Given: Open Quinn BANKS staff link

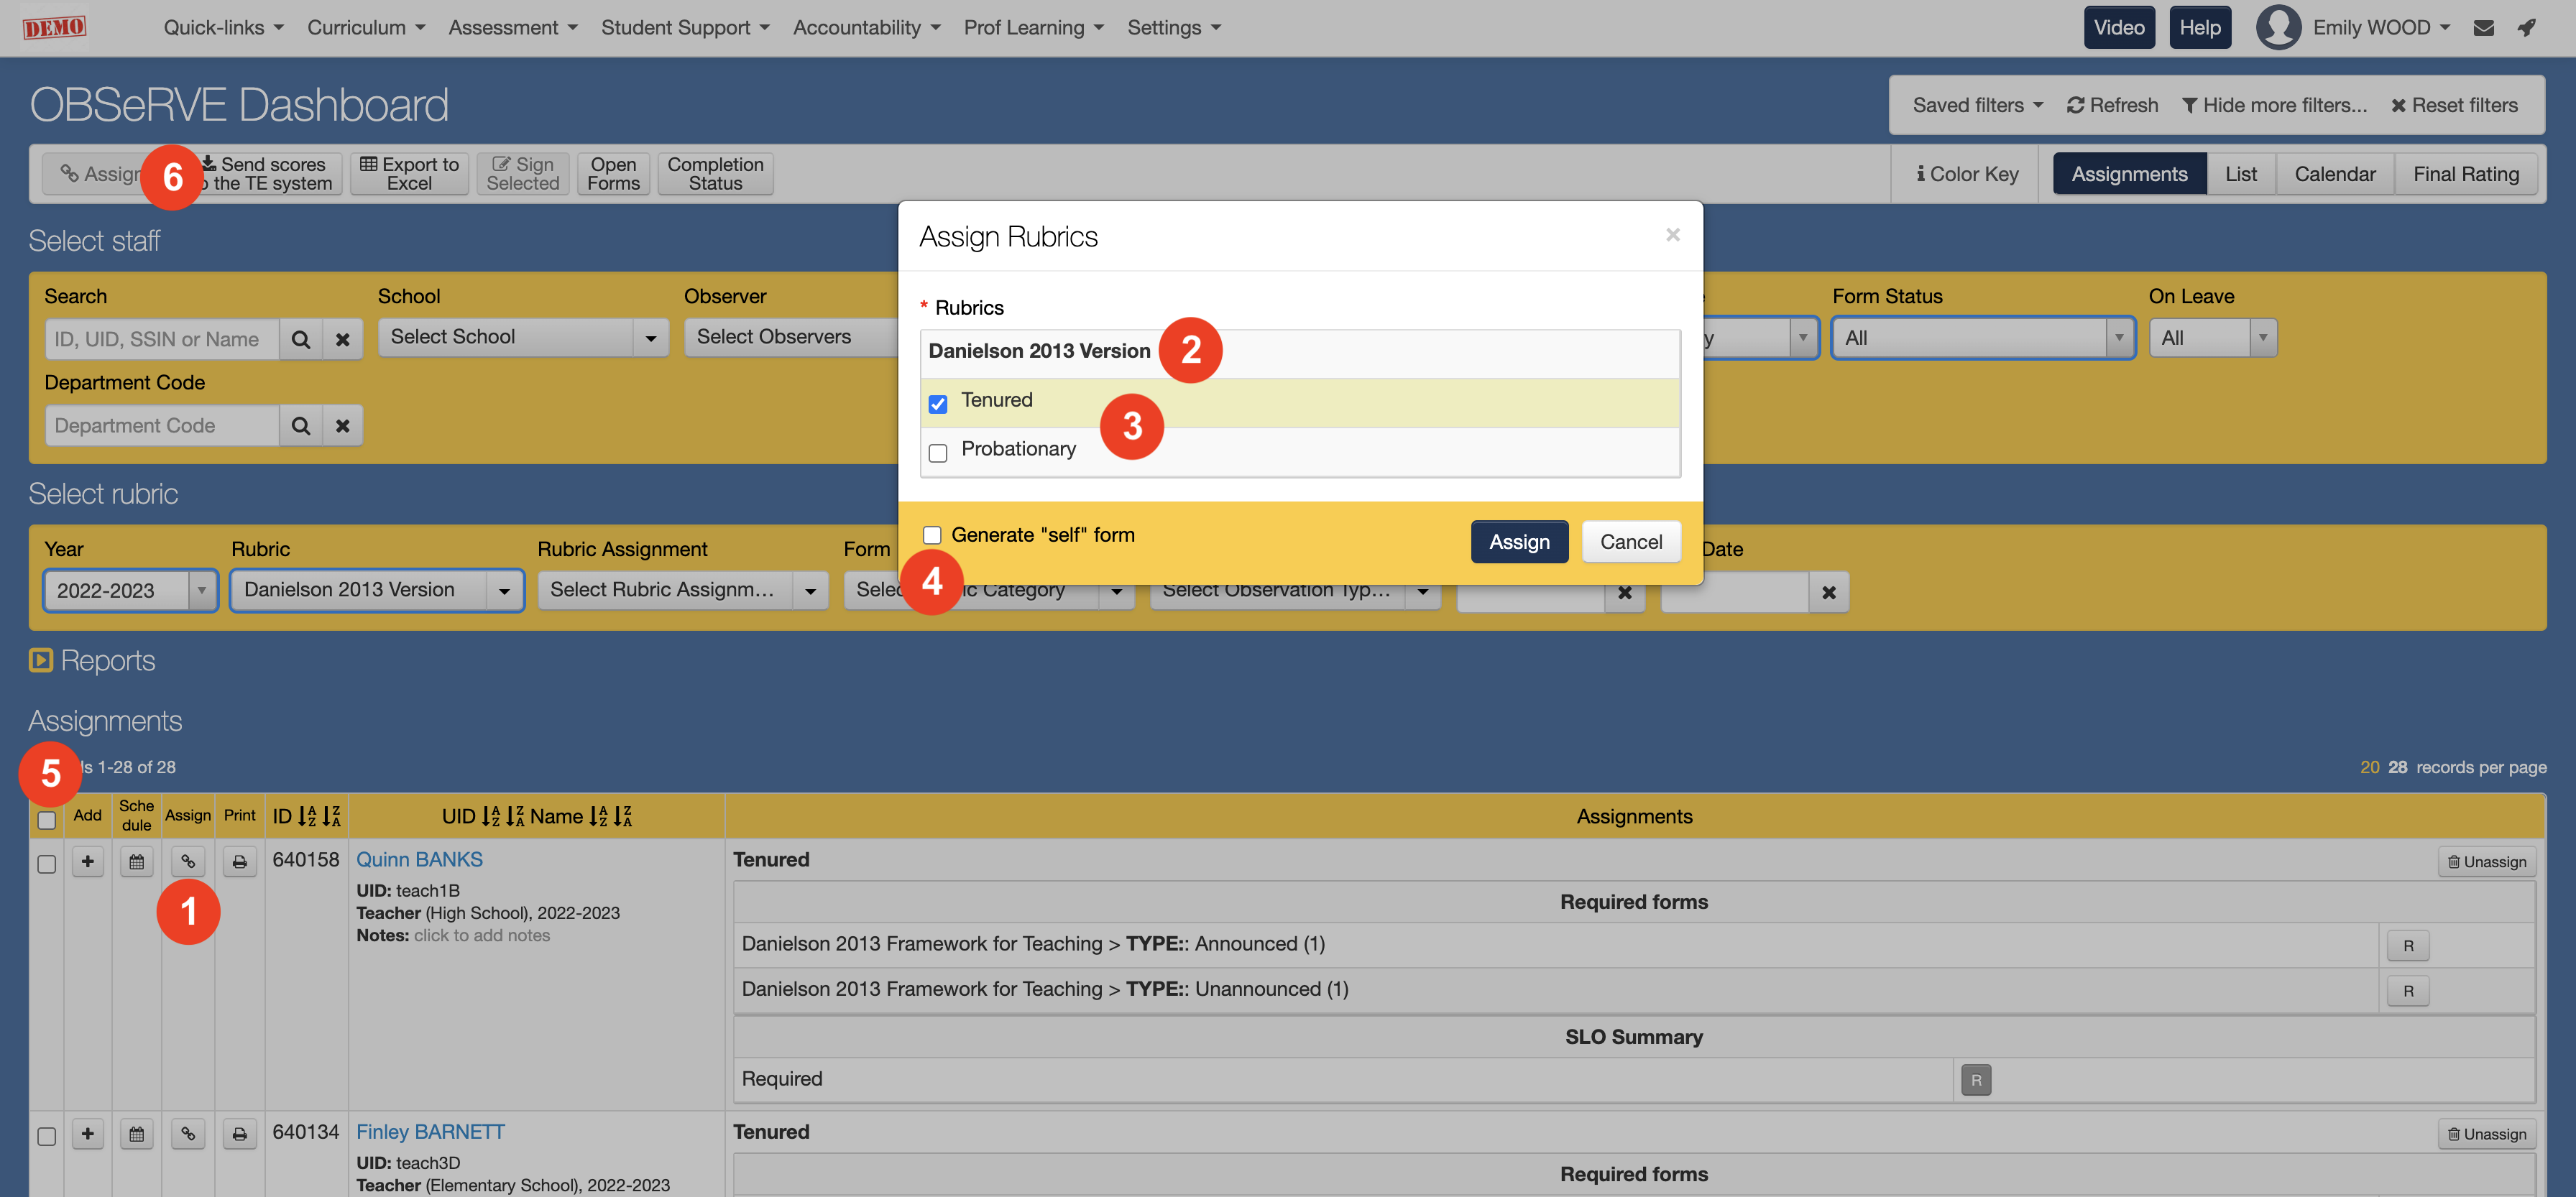Looking at the screenshot, I should click(419, 859).
